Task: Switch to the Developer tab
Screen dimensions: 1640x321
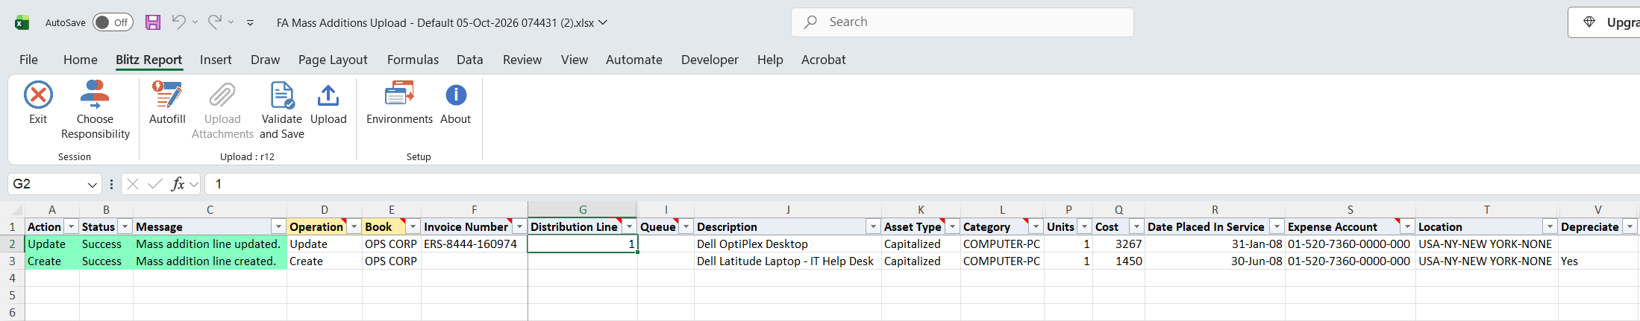Action: click(710, 60)
